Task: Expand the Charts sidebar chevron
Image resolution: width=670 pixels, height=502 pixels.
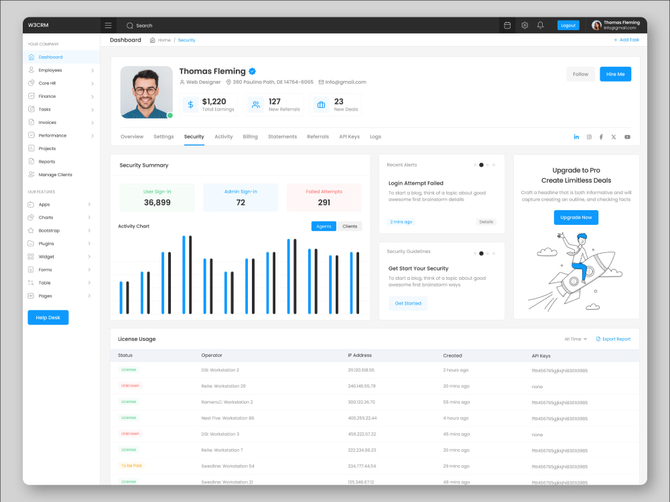Action: [89, 218]
